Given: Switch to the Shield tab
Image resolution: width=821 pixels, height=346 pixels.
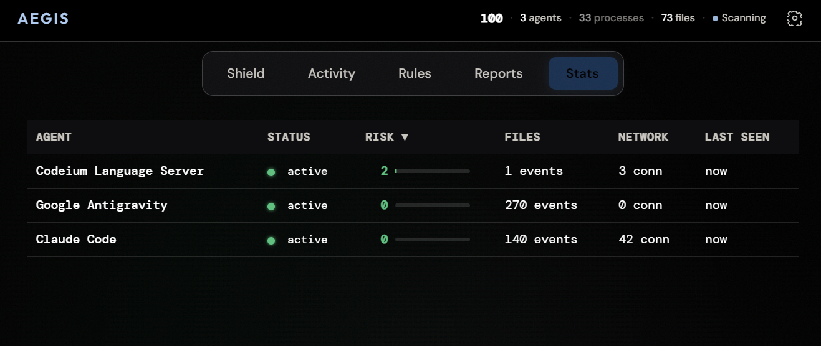Looking at the screenshot, I should click(246, 73).
